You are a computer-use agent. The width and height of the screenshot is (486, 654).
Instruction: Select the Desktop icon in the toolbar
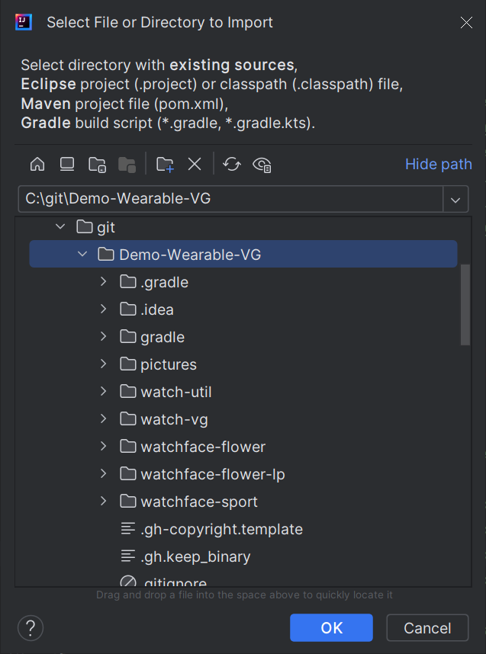pos(66,164)
